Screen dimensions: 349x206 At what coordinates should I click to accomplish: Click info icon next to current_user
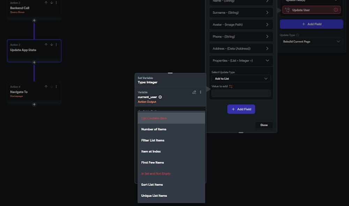tap(160, 97)
